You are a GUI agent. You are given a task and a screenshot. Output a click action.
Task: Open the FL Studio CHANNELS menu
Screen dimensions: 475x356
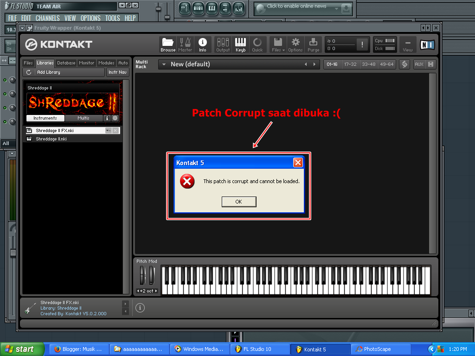(x=48, y=18)
